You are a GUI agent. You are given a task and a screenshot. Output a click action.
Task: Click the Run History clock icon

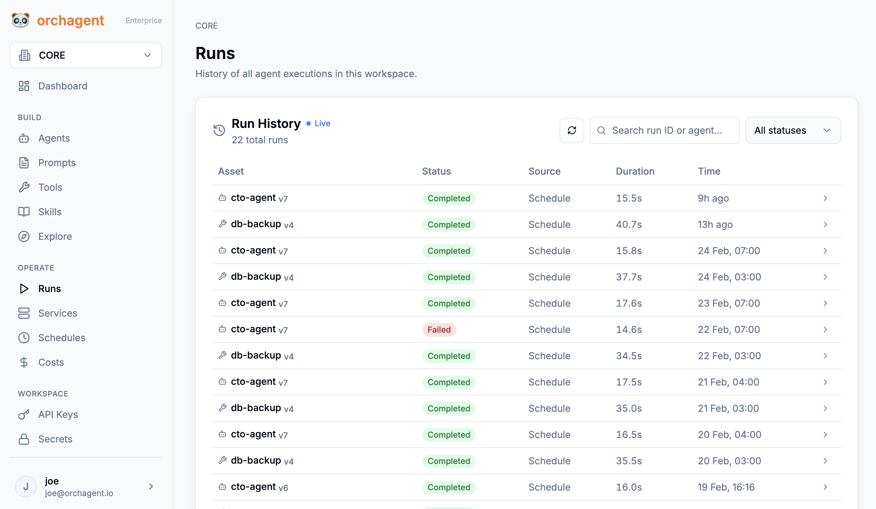(219, 130)
